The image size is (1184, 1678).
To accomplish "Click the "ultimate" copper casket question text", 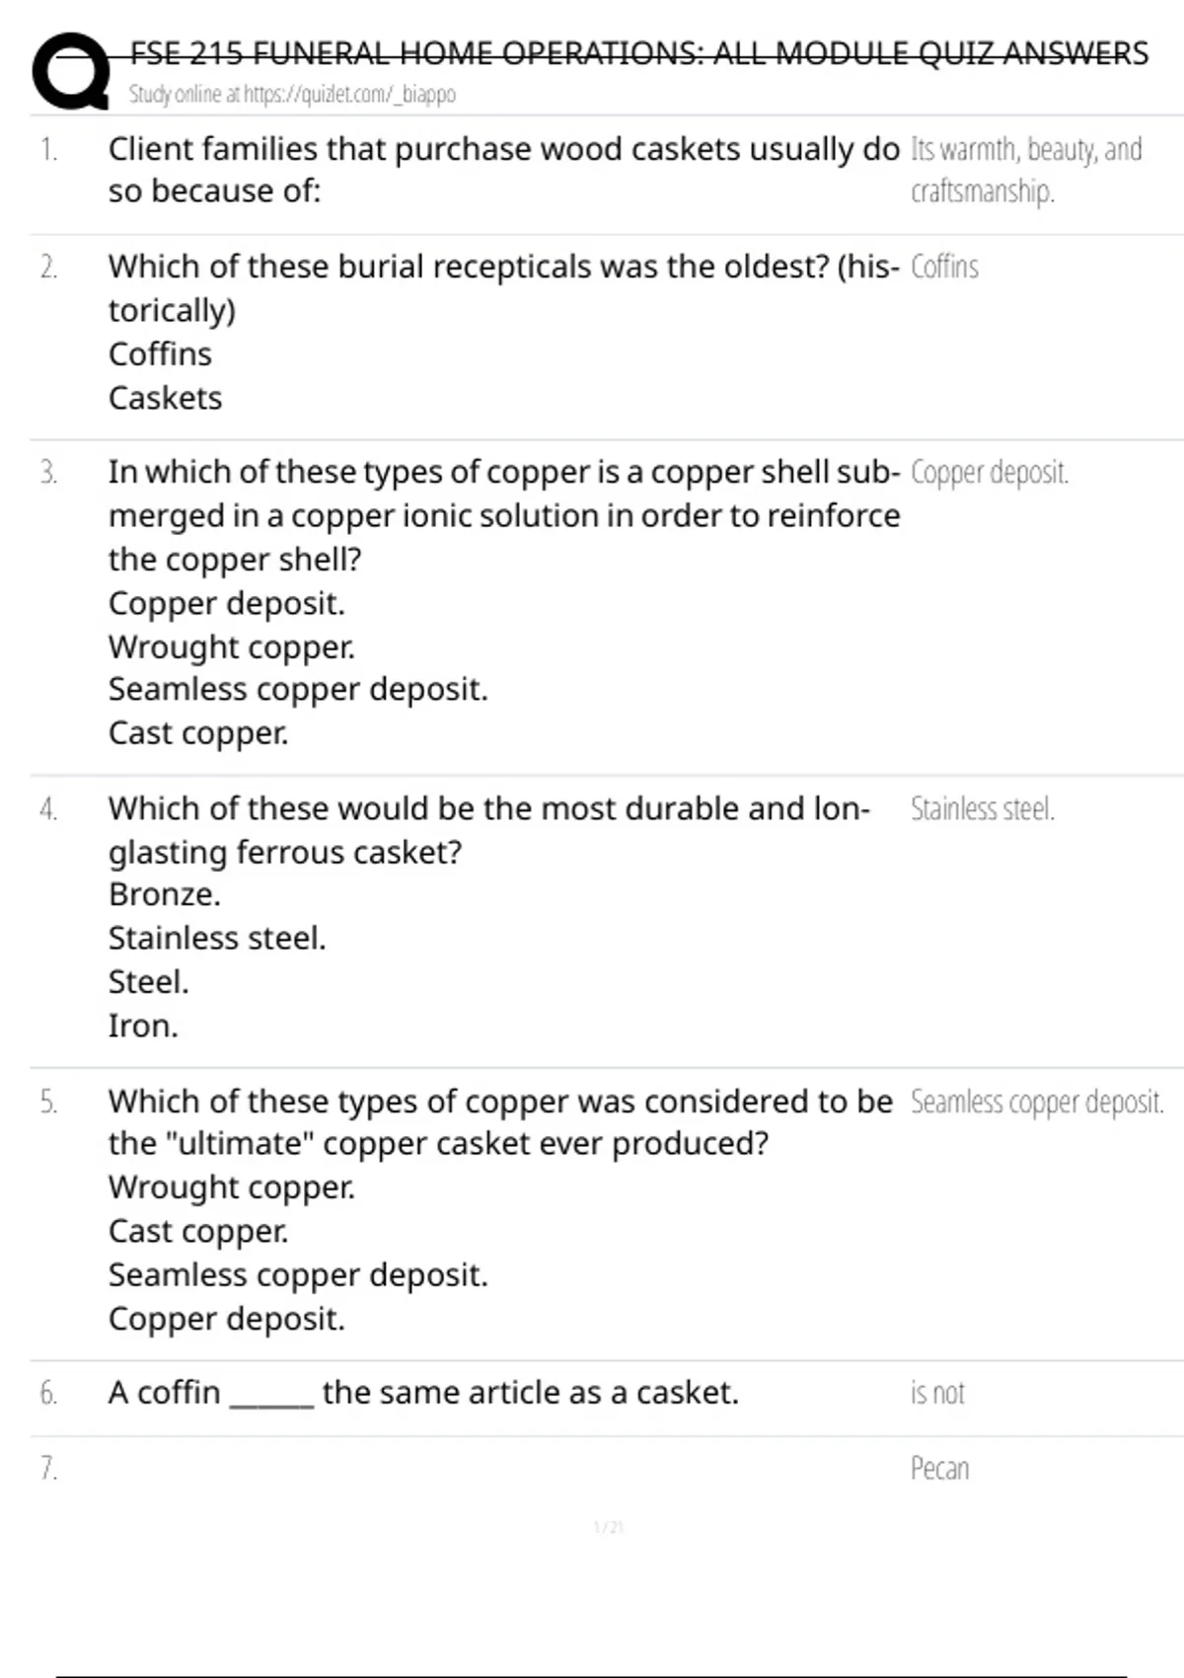I will [x=499, y=1122].
